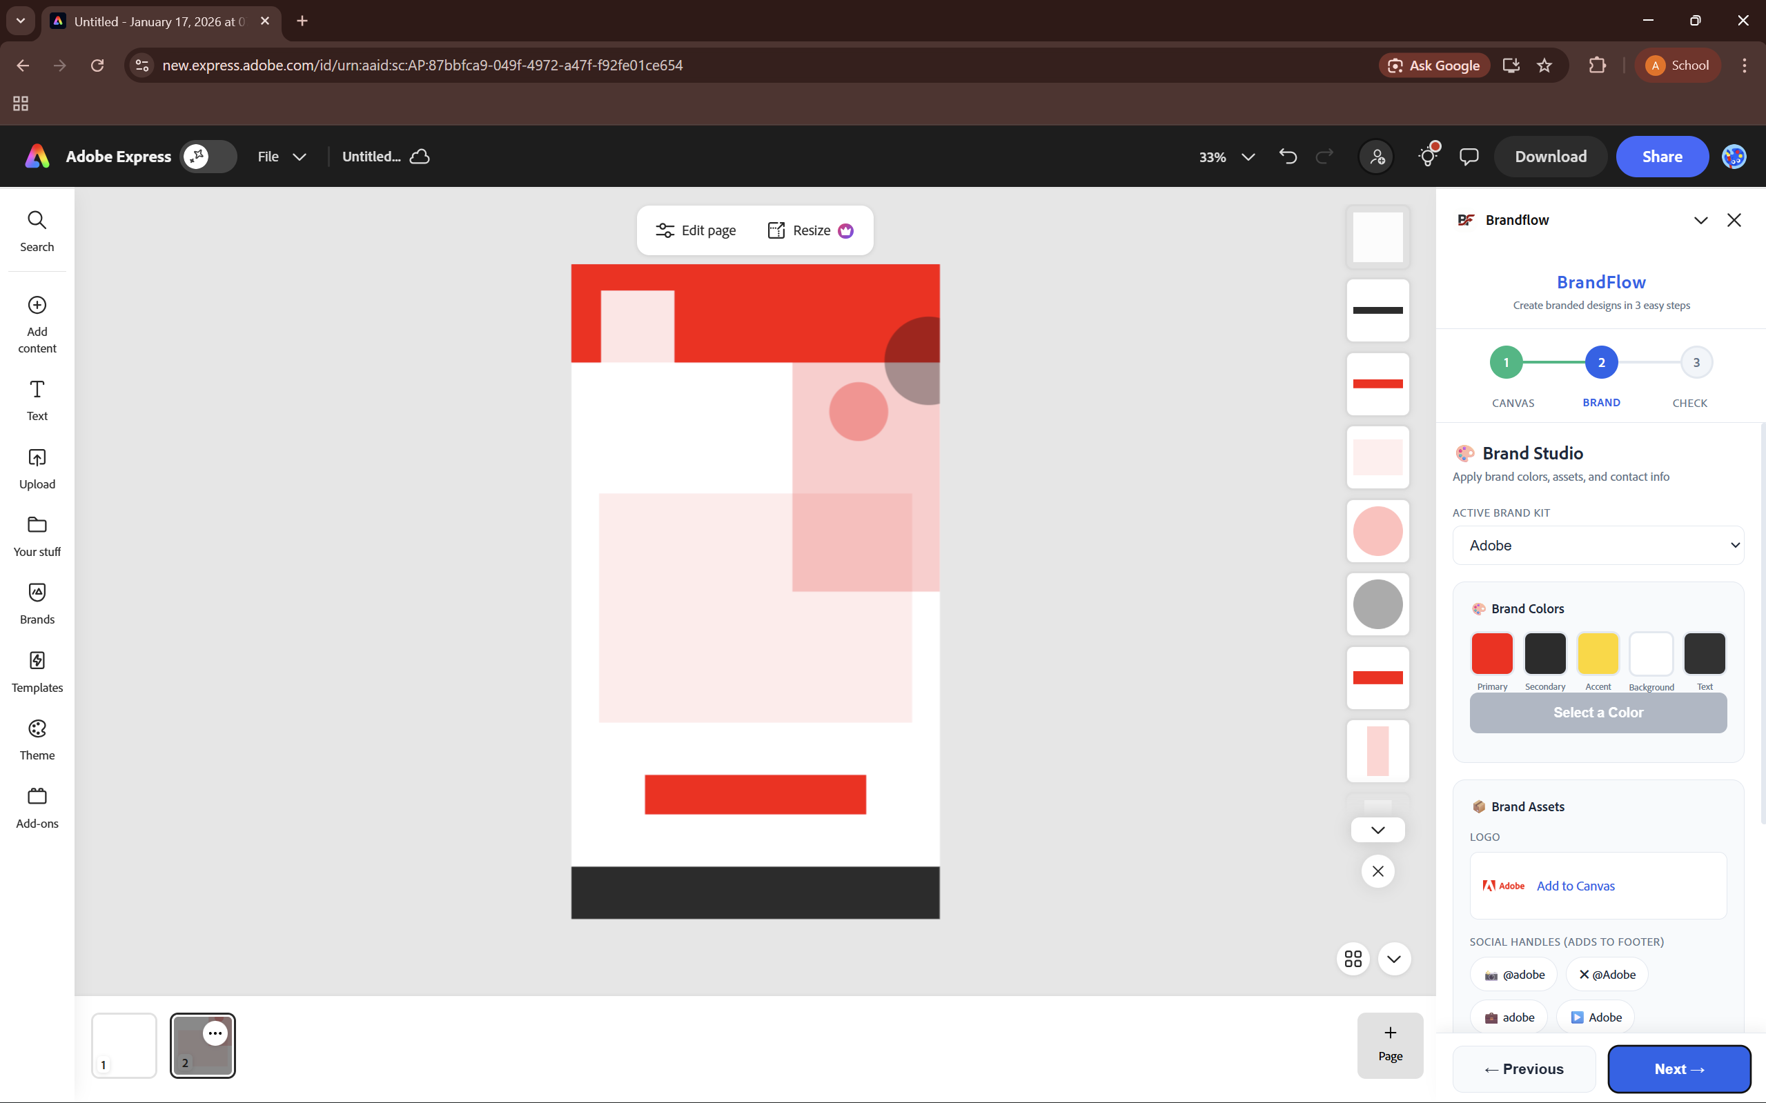Click the Upload sidebar icon

(37, 468)
